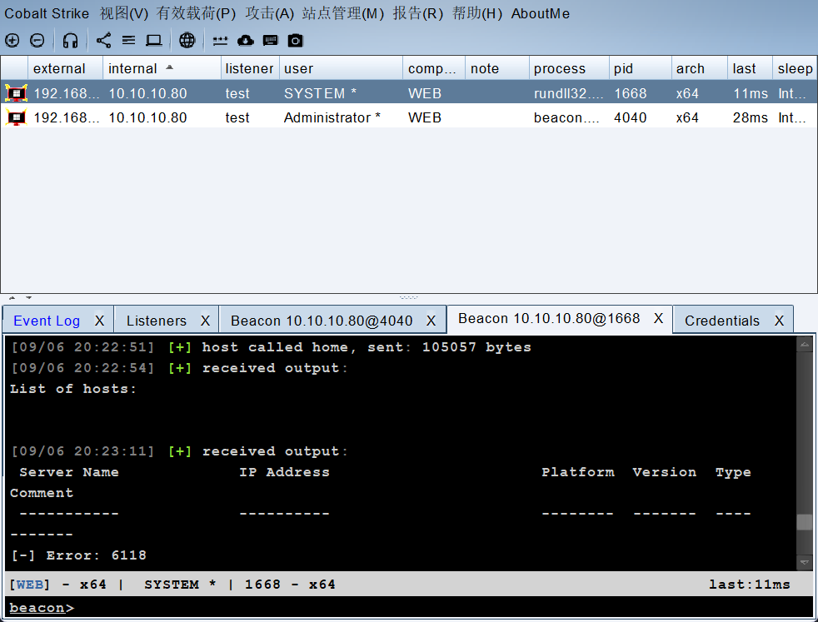
Task: Open the 站点管理(M) menu
Action: pyautogui.click(x=342, y=13)
